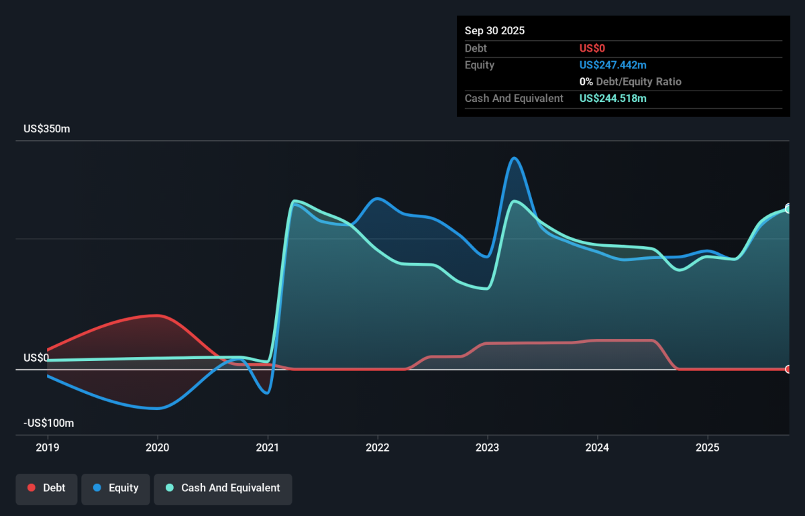Viewport: 805px width, 516px height.
Task: Click the 2022 year tick label
Action: pyautogui.click(x=378, y=448)
